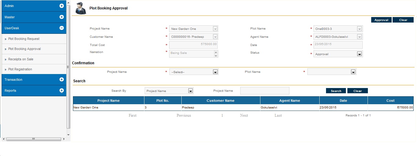This screenshot has width=417, height=156.
Task: Collapse UserDesk section minus icon
Action: pyautogui.click(x=61, y=28)
